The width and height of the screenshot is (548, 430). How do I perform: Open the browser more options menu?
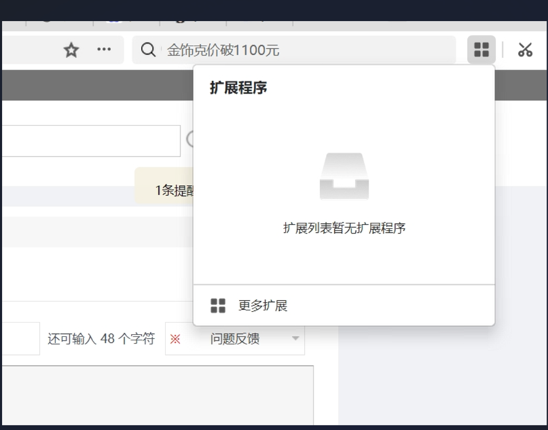click(x=103, y=49)
